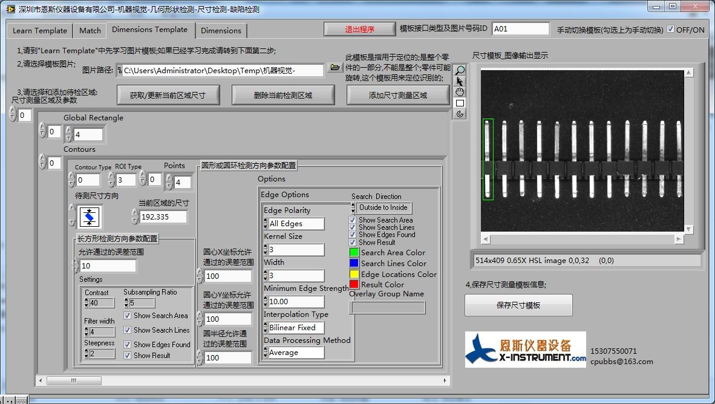Click the measurement direction picture icon
The width and height of the screenshot is (715, 404).
pos(90,217)
